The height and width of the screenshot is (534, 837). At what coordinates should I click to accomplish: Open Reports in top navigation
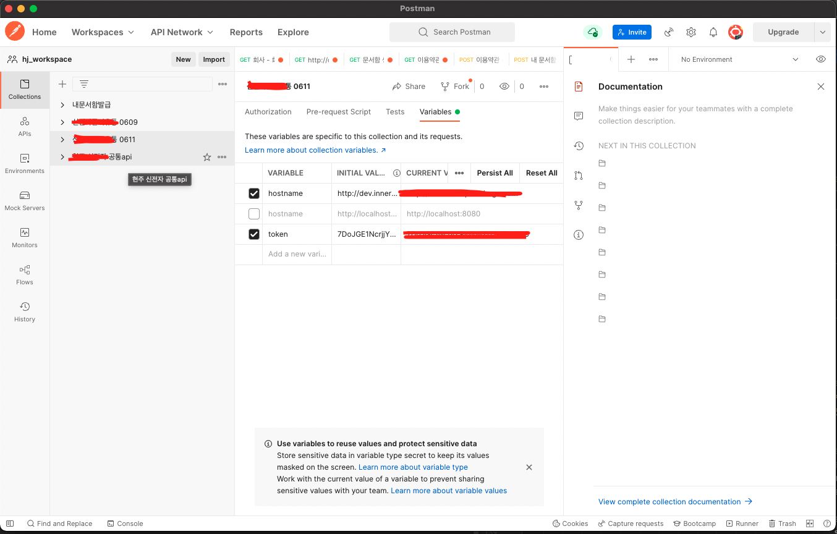pos(246,32)
